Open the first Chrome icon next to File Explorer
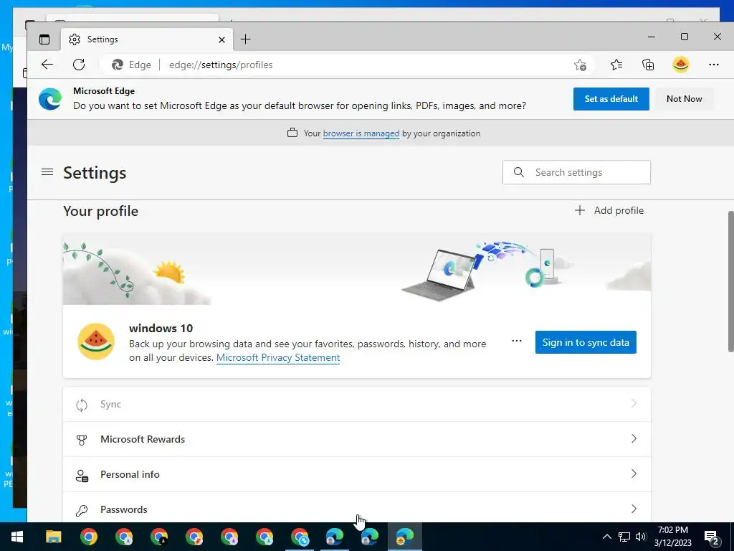 (x=88, y=537)
